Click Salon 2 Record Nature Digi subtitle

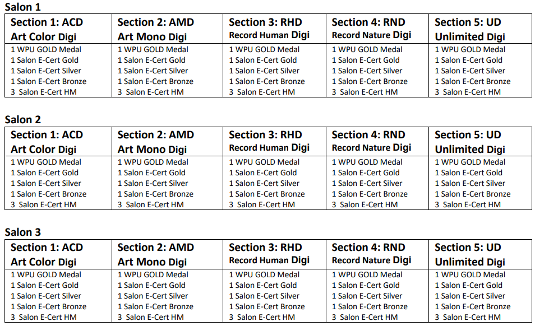click(x=372, y=147)
